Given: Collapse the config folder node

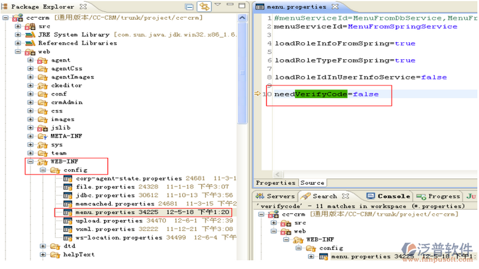Looking at the screenshot, I should coord(43,170).
